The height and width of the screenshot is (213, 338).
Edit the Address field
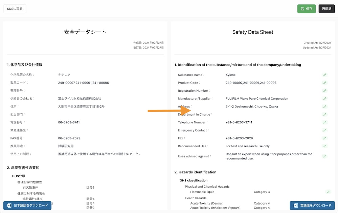(x=325, y=106)
